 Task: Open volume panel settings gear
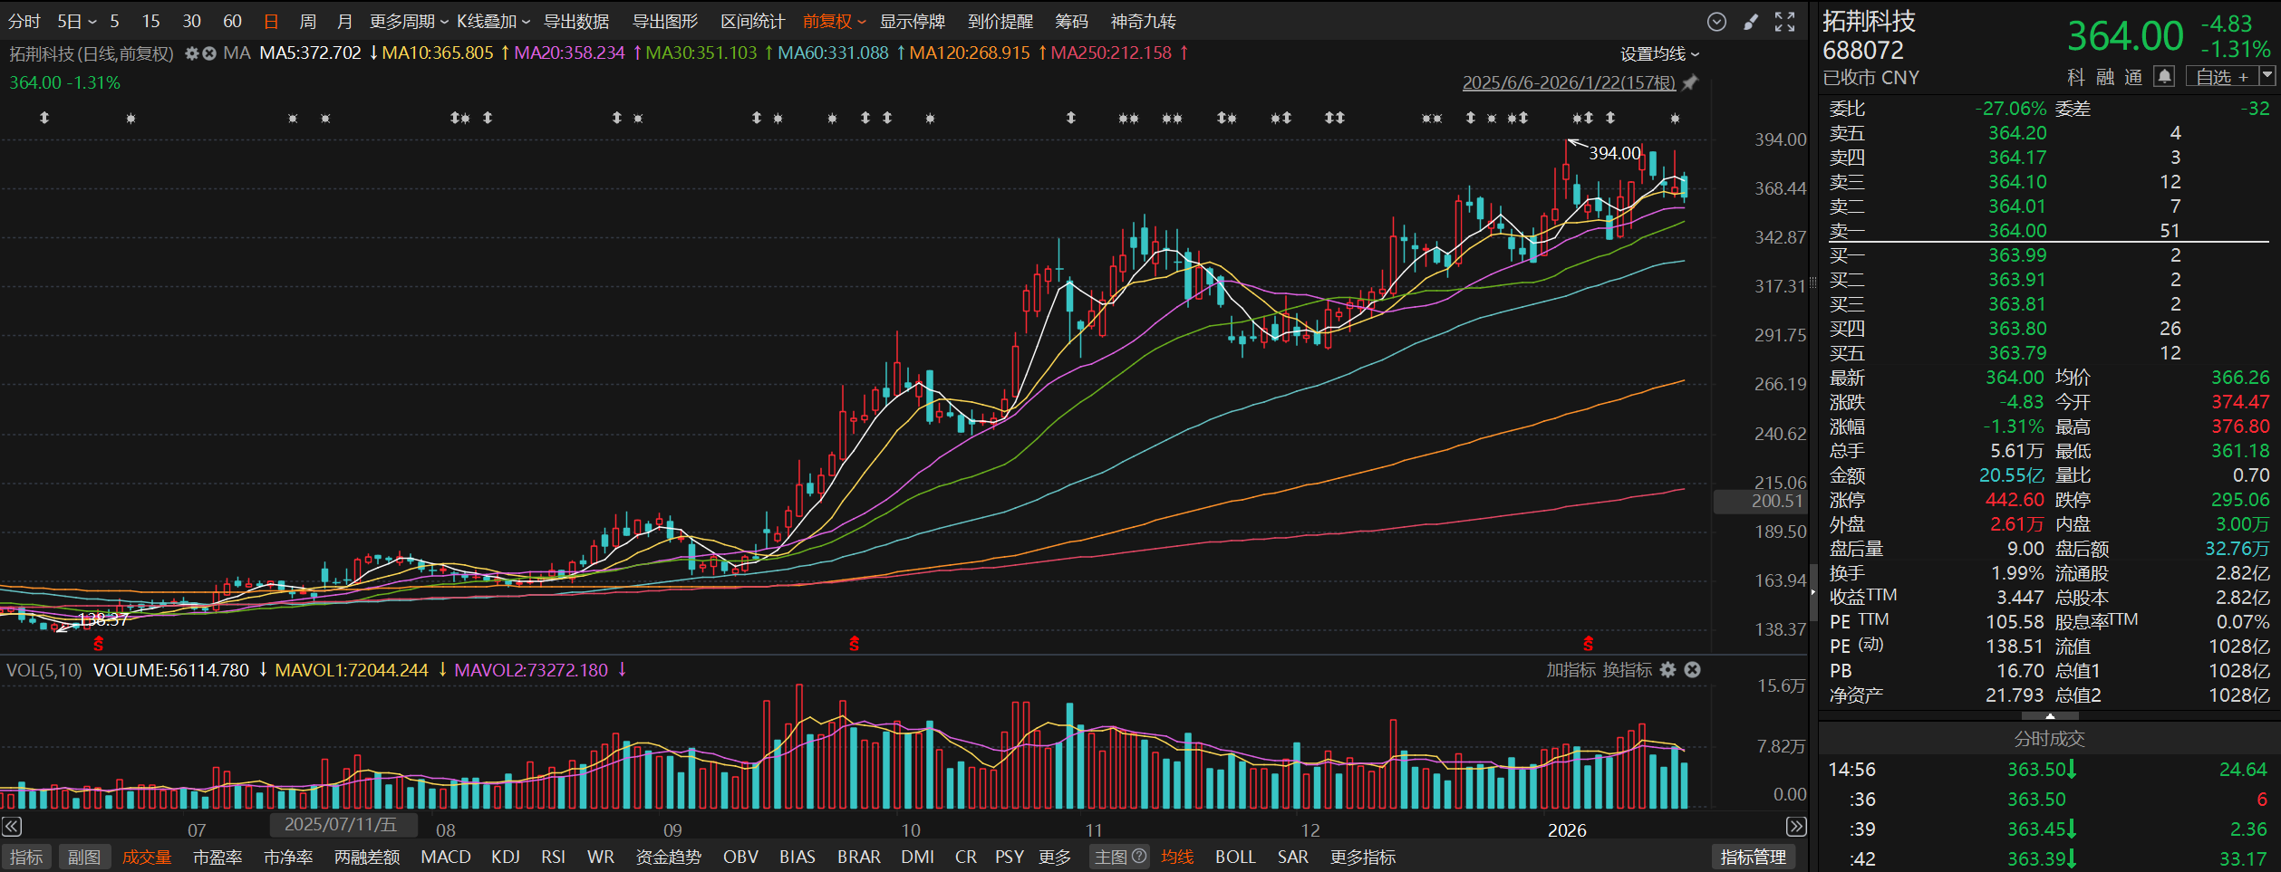pyautogui.click(x=1668, y=670)
